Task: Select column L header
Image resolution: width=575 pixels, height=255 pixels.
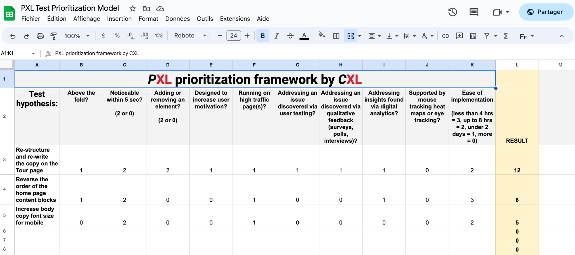Action: (517, 65)
